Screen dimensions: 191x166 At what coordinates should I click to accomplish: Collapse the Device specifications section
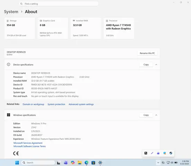pos(156,65)
